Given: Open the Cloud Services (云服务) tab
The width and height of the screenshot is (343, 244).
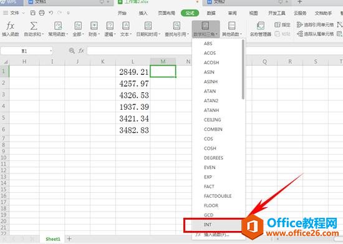Looking at the screenshot, I should [x=300, y=13].
